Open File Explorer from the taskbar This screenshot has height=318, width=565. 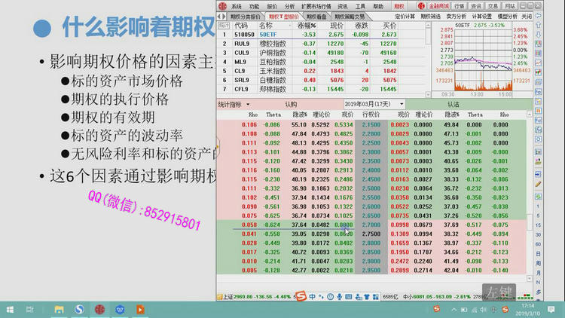click(60, 309)
